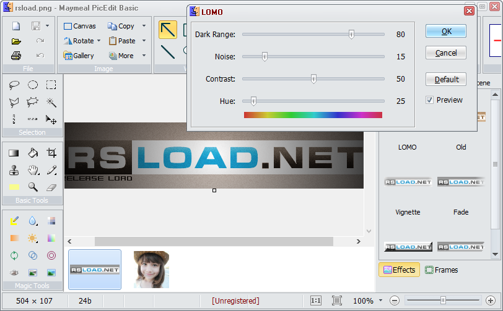Activate the clone stamp tool
This screenshot has width=503, height=311.
click(14, 170)
